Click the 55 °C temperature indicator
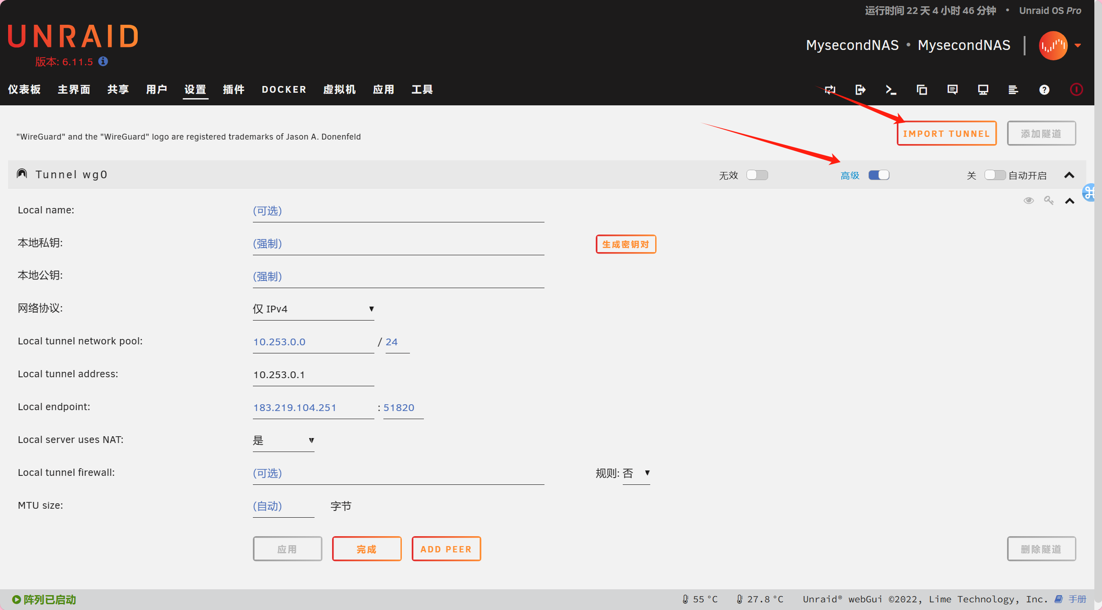The height and width of the screenshot is (610, 1102). coord(700,599)
